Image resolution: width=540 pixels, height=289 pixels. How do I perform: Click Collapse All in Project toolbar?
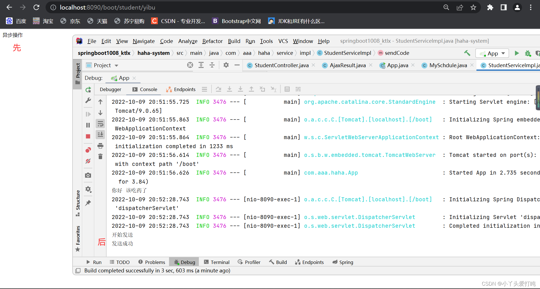tap(212, 65)
